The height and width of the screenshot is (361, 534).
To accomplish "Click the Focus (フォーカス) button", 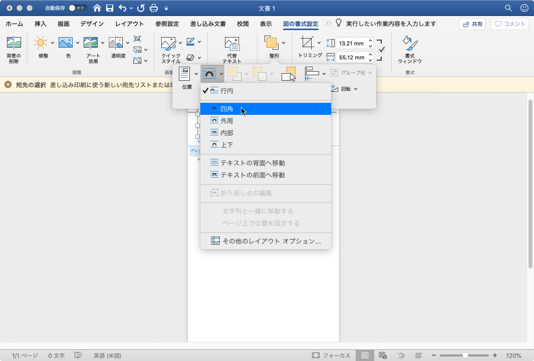I will tap(331, 355).
